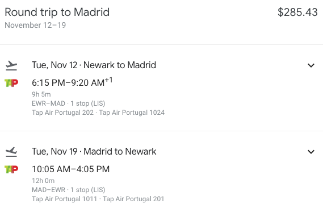Image resolution: width=323 pixels, height=212 pixels.
Task: Click the 10:05 AM–4:05 PM return time
Action: (70, 169)
